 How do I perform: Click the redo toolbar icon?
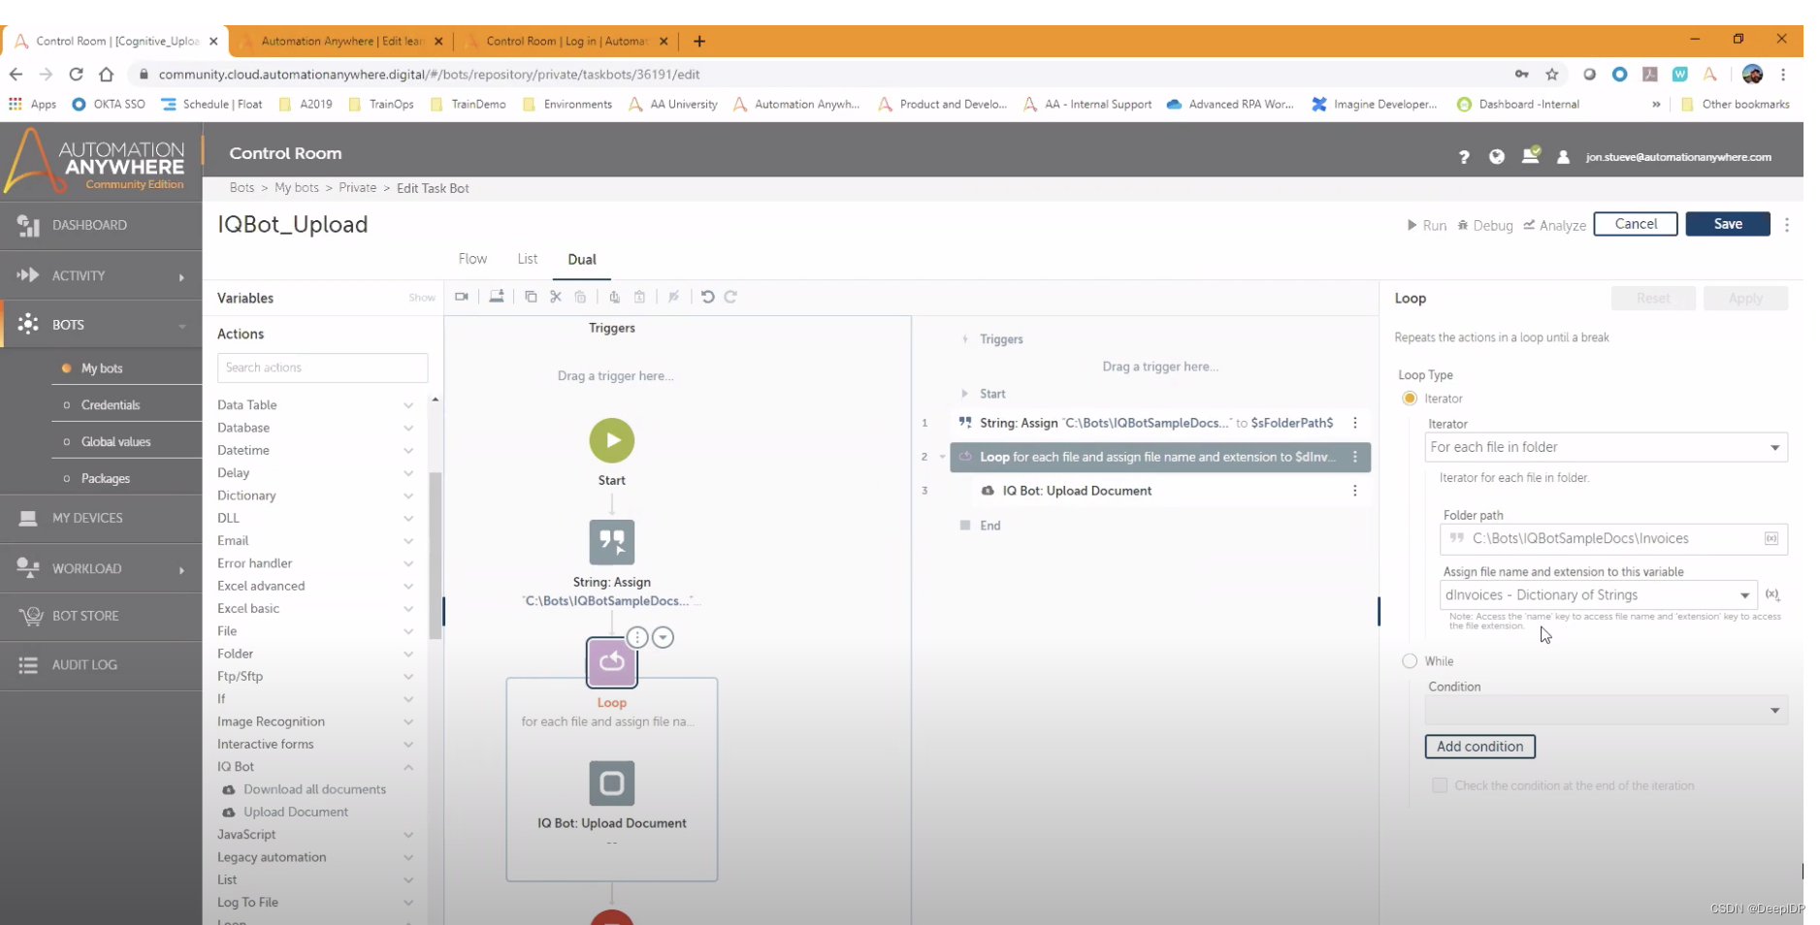coord(731,297)
